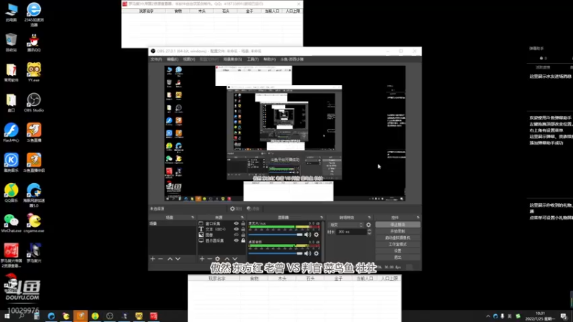Screen dimensions: 573x322
Task: Click 停止推流 stop streaming button
Action: click(398, 225)
